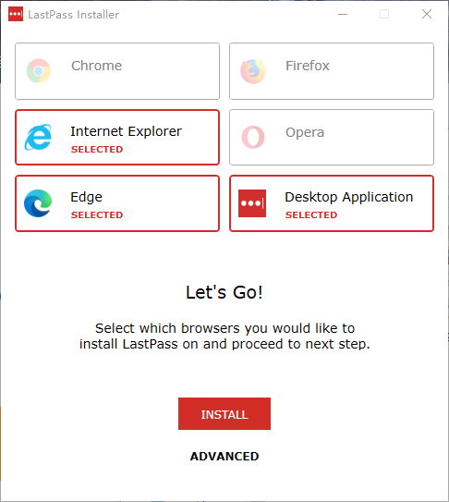Enable the Opera installation tile
Screen dimensions: 449x502
tap(332, 138)
